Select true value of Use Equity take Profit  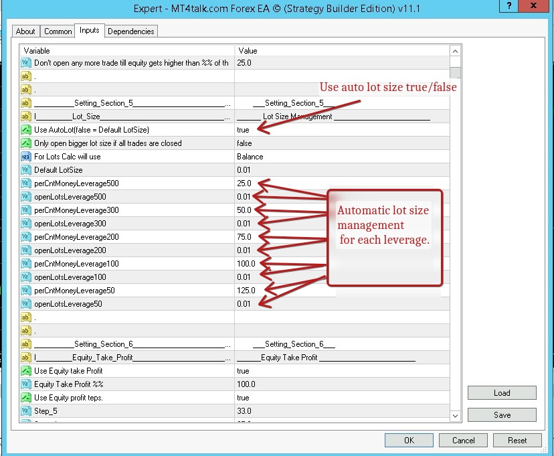tap(243, 371)
